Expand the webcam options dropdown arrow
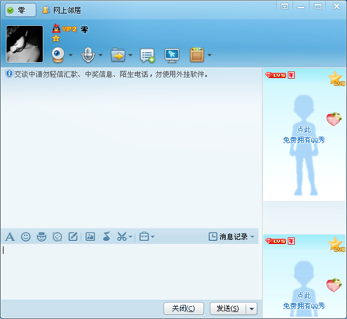 pos(70,55)
